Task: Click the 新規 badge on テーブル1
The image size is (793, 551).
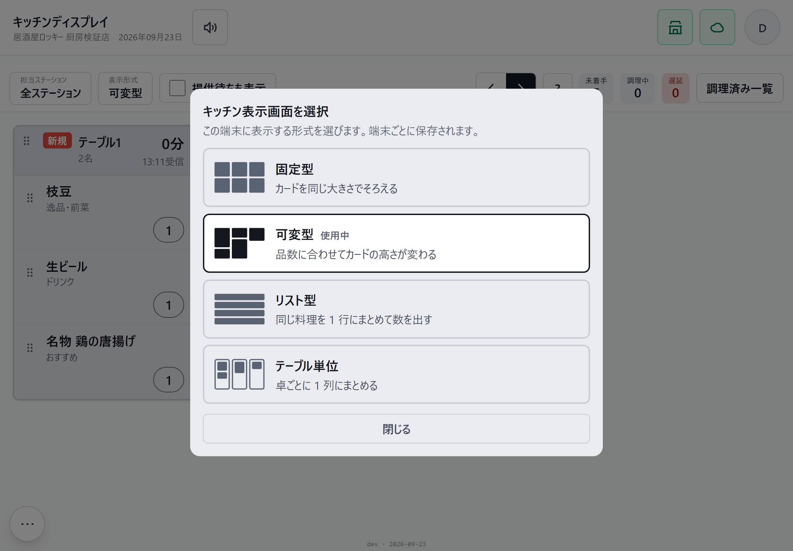Action: [57, 140]
